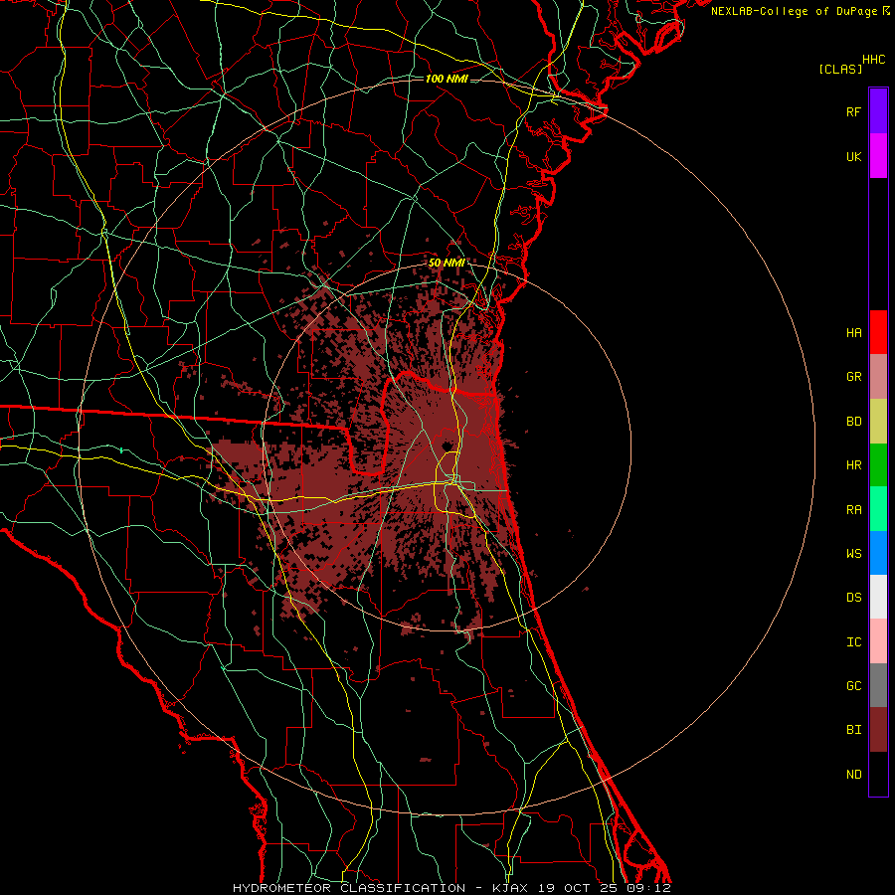Click the IC legend label
Viewport: 895px width, 895px height.
coord(853,642)
